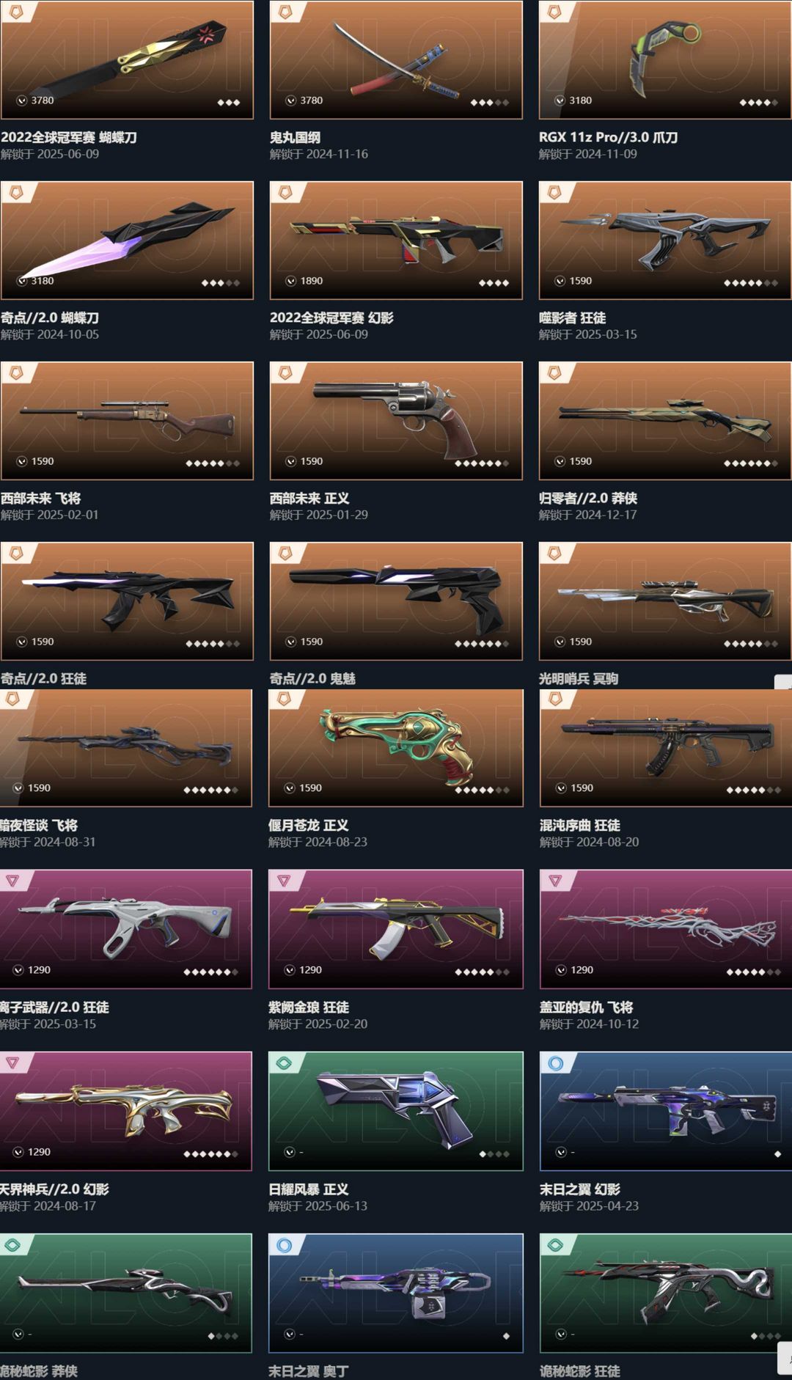Screen dimensions: 792x1380
Task: Select the 2022全球冠军赛 幻影 rifle image
Action: click(x=396, y=241)
